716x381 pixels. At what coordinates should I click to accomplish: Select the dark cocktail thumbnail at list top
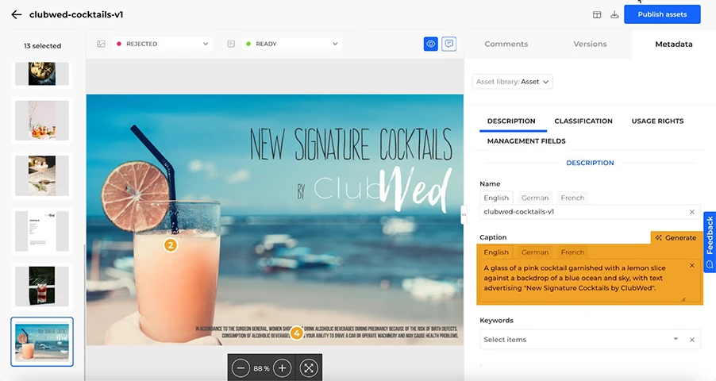42,74
